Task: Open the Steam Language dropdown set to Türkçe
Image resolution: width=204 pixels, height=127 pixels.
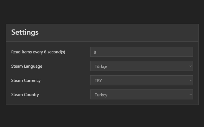Action: [x=142, y=66]
